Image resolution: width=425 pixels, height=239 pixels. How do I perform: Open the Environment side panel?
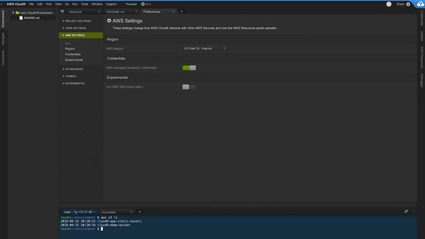(3, 19)
